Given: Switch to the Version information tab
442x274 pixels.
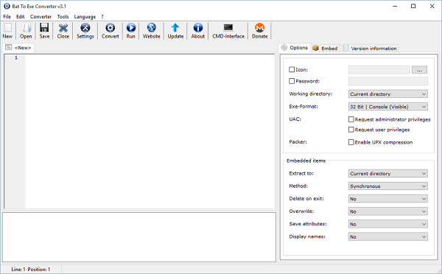Looking at the screenshot, I should (x=370, y=48).
